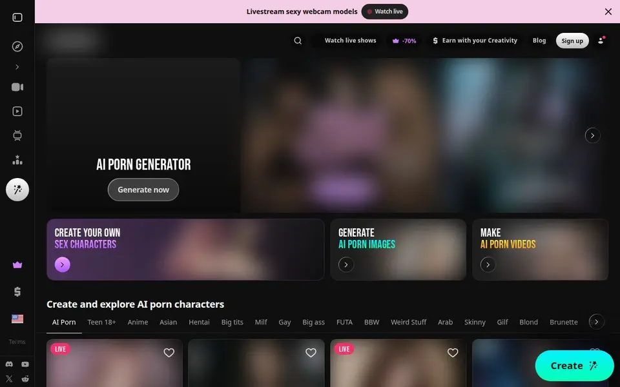Open the compass Explore icon in sidebar
Screen dimensions: 620x387
17,46
